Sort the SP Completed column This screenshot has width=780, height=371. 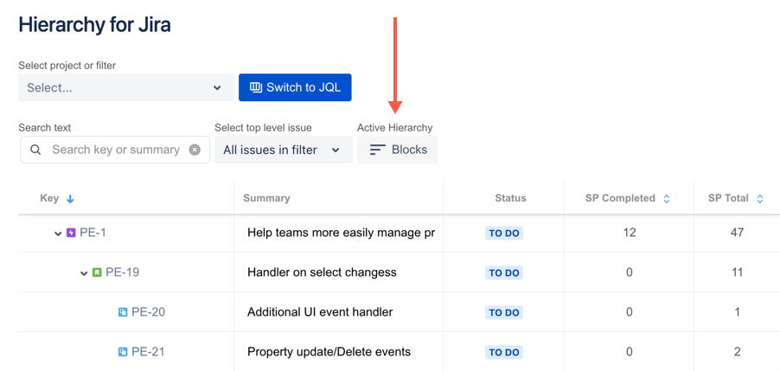(667, 198)
